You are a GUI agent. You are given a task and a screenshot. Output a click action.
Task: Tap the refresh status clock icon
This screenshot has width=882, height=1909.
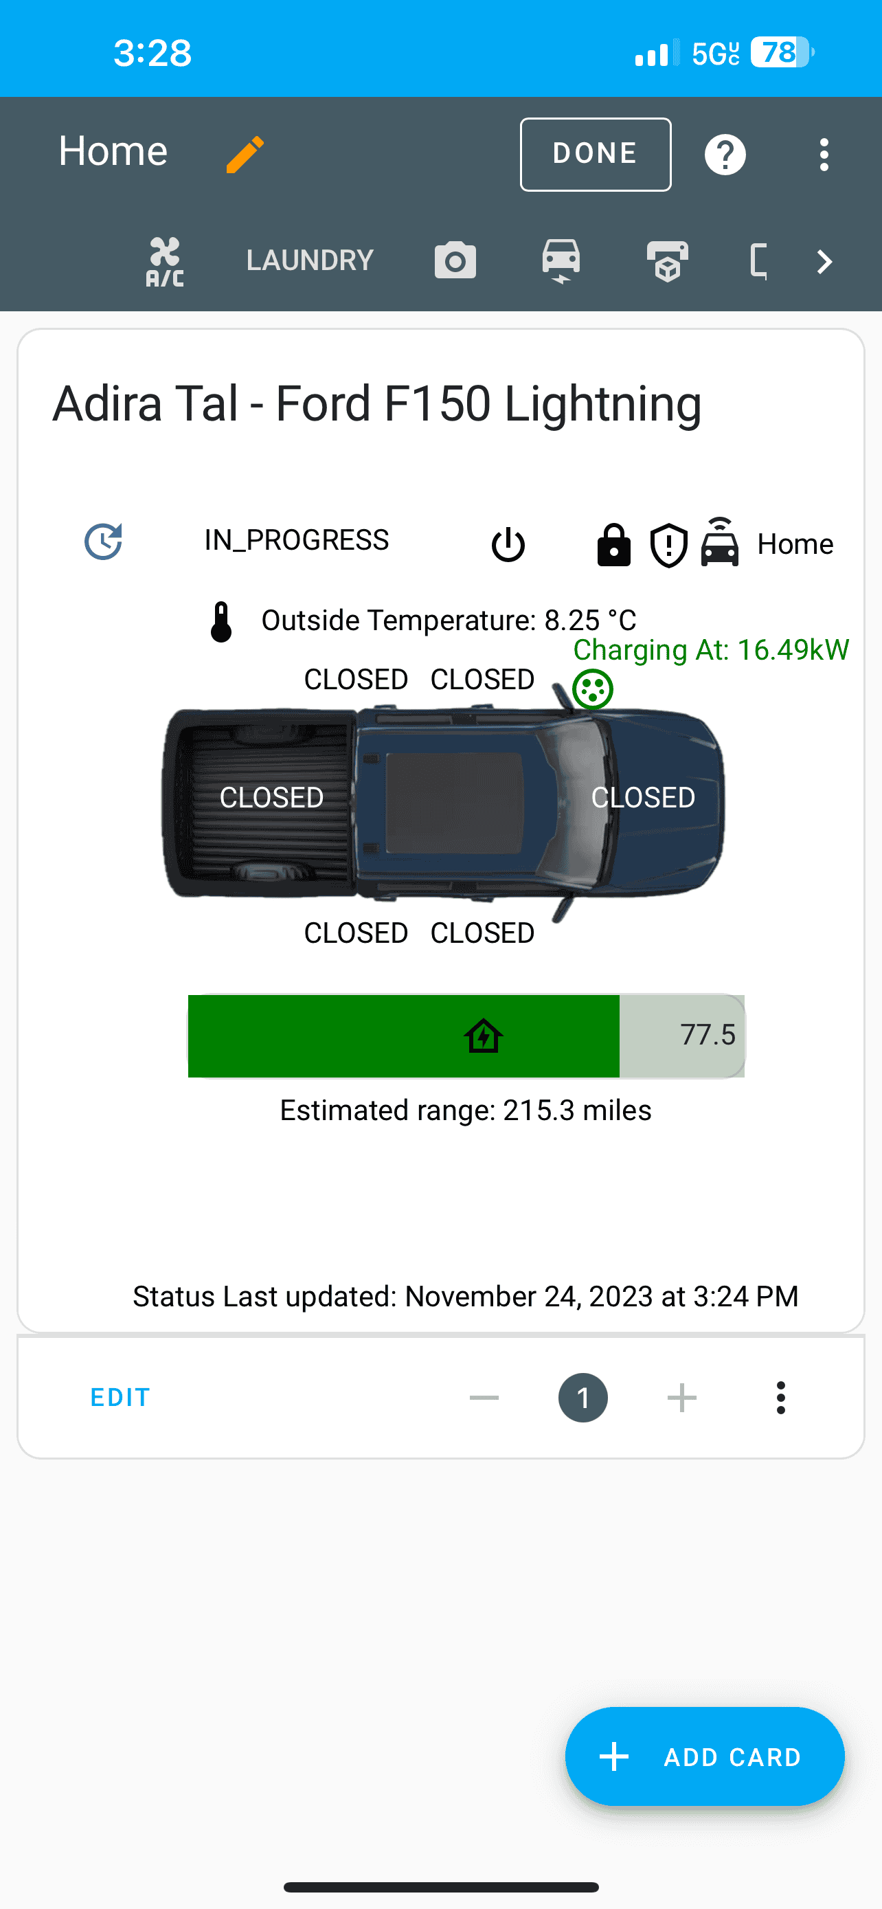tap(104, 542)
